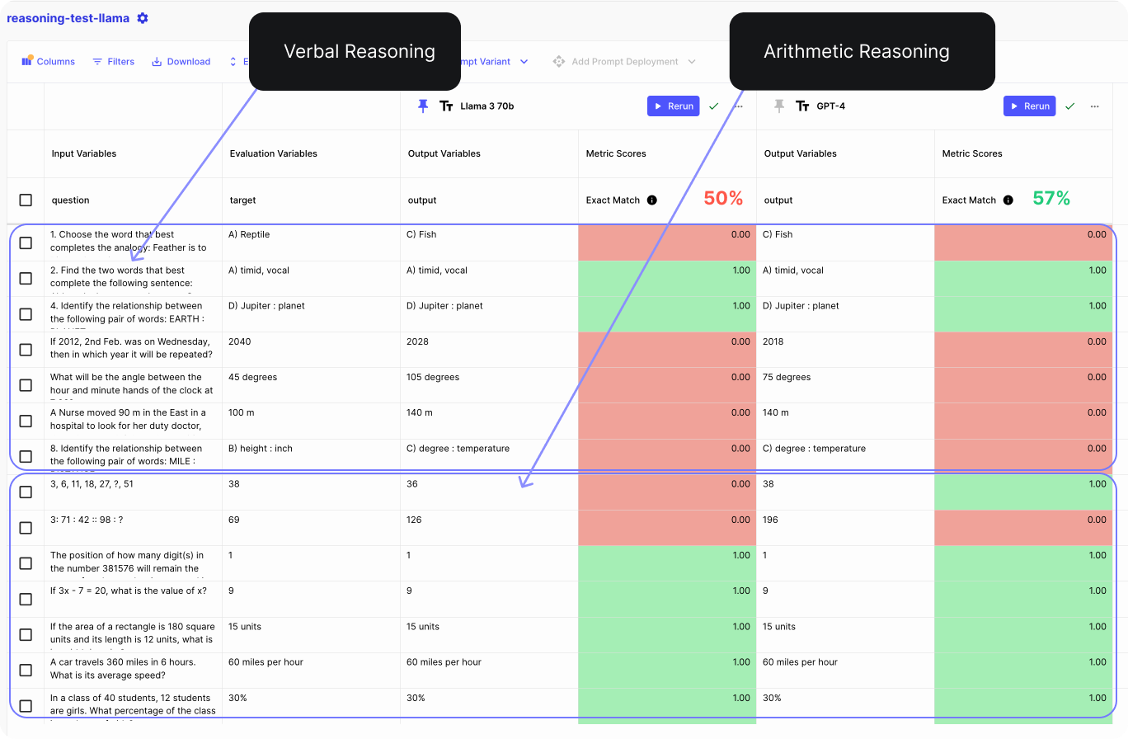The image size is (1128, 739).
Task: Click the Add Prompt Deployment icon
Action: pos(558,62)
